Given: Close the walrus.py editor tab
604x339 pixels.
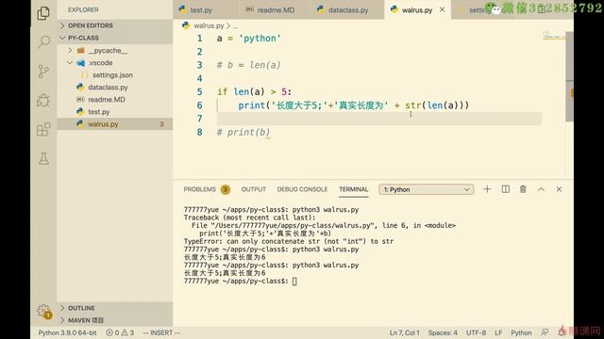Looking at the screenshot, I should tap(443, 9).
